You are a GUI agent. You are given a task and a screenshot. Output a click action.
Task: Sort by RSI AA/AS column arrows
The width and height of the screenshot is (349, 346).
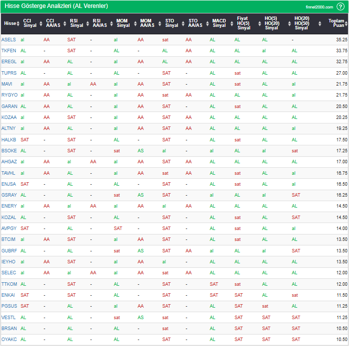click(x=111, y=23)
